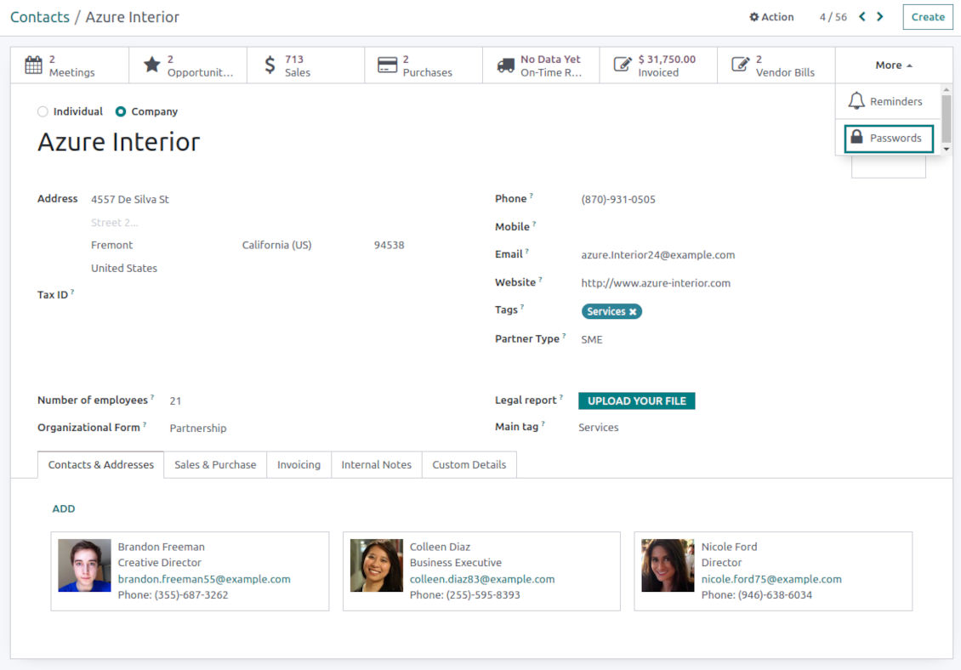The image size is (961, 670).
Task: Click the Vendor Bills edit icon
Action: (741, 65)
